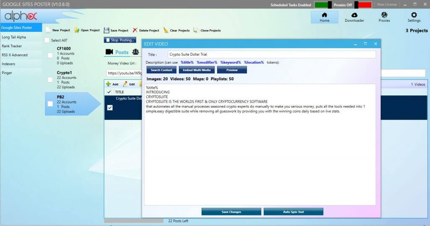This screenshot has height=226, width=430.
Task: Open Indexers in sidebar
Action: pos(21,64)
